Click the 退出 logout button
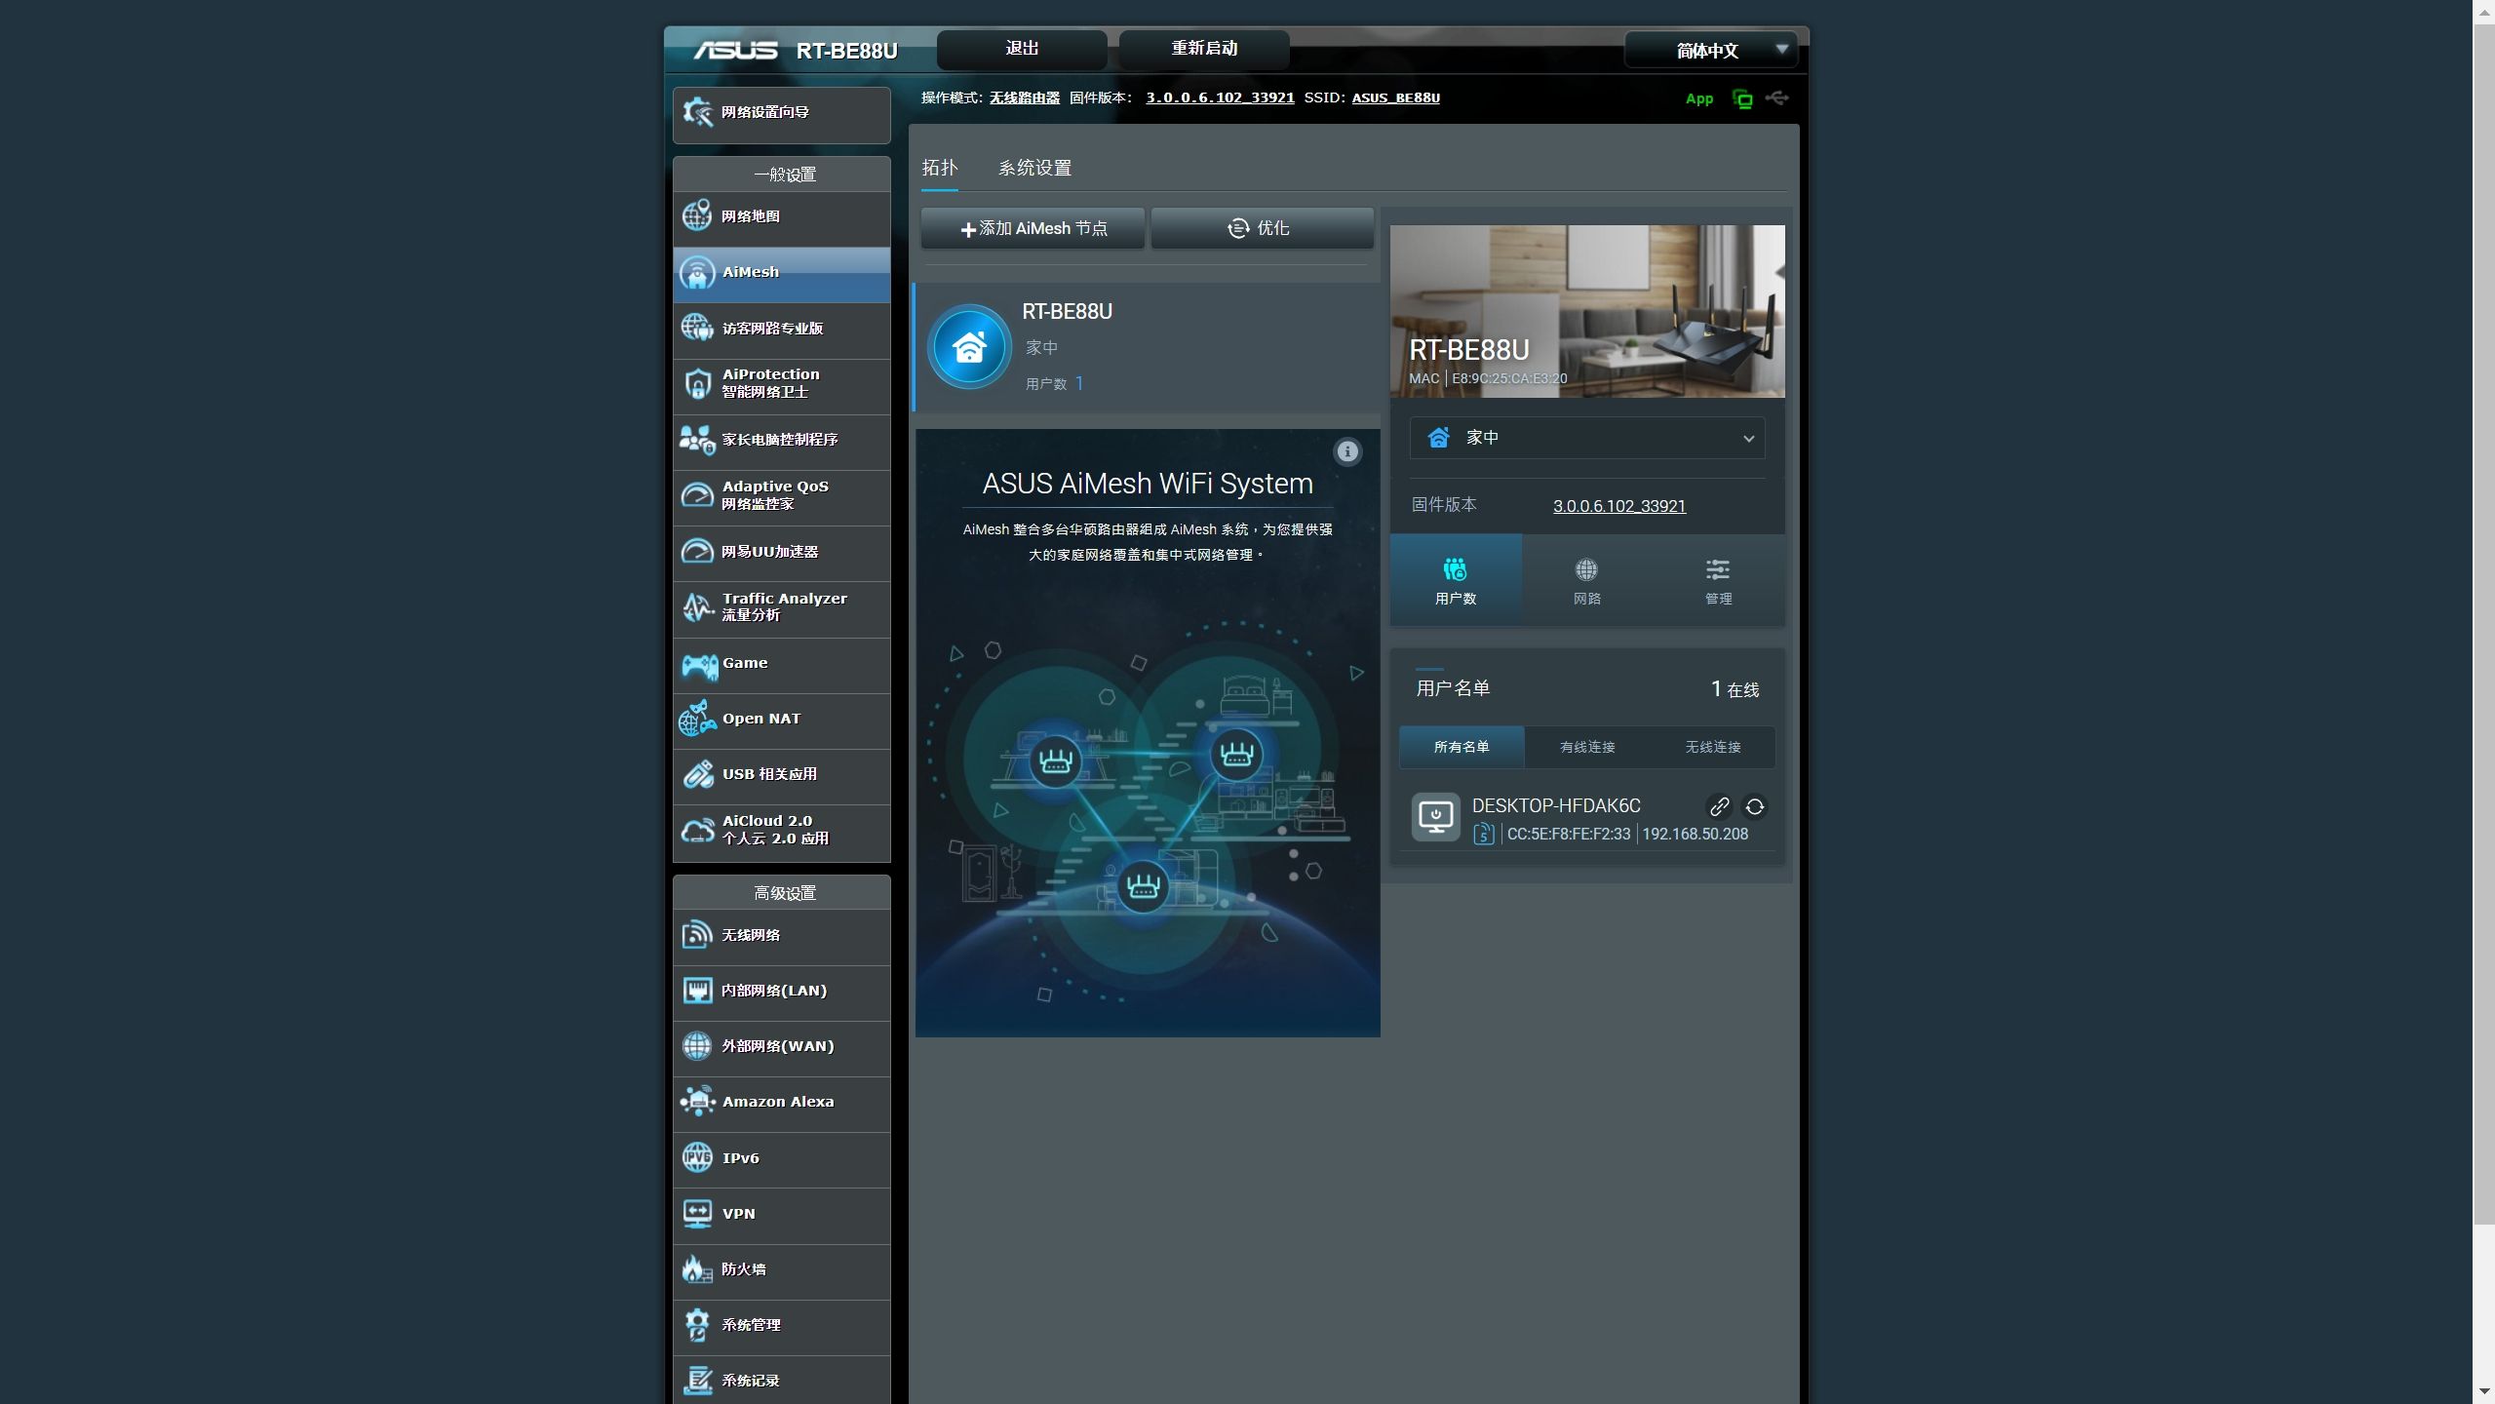The height and width of the screenshot is (1404, 2495). tap(1022, 49)
